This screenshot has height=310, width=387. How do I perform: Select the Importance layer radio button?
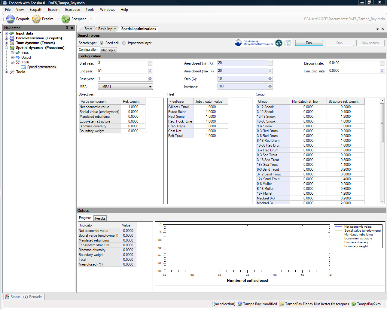click(124, 43)
